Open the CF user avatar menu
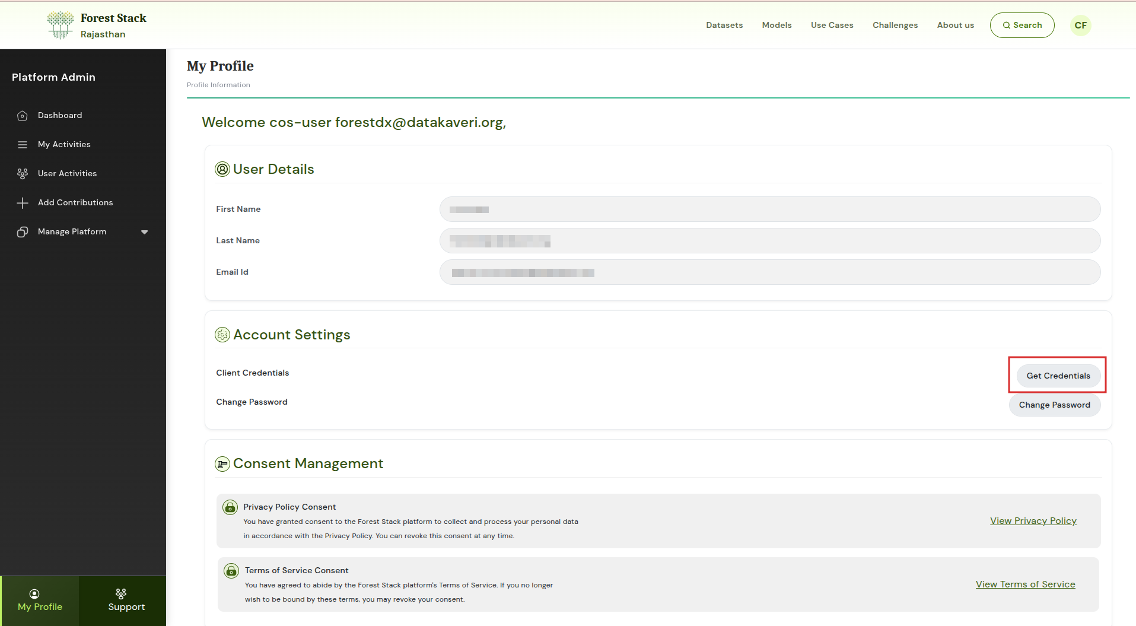This screenshot has width=1136, height=626. tap(1080, 26)
